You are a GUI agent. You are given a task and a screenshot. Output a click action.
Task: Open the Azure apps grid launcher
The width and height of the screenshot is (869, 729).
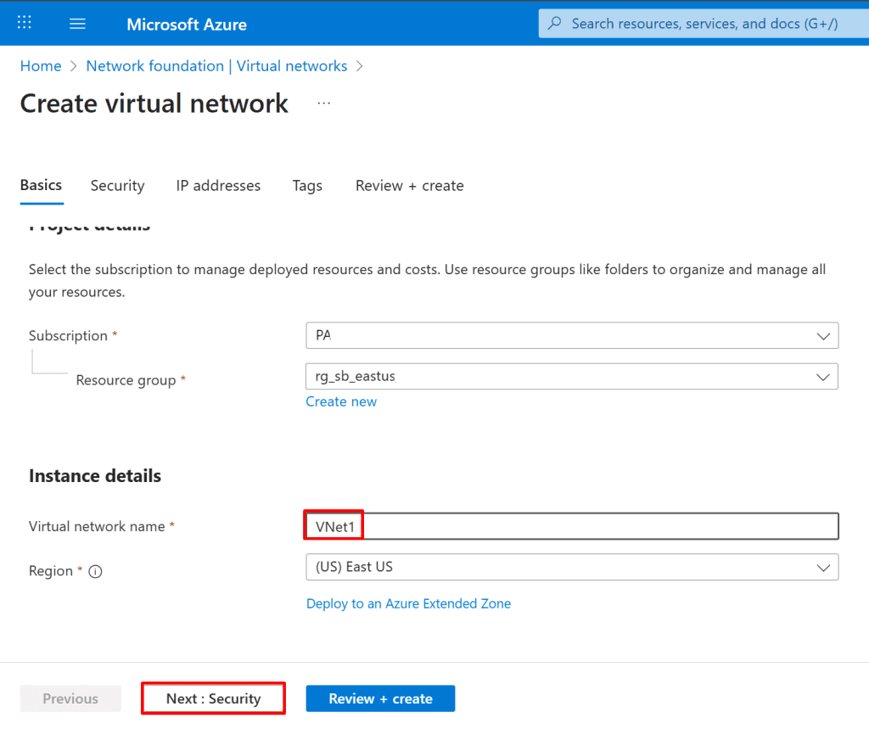pos(25,23)
